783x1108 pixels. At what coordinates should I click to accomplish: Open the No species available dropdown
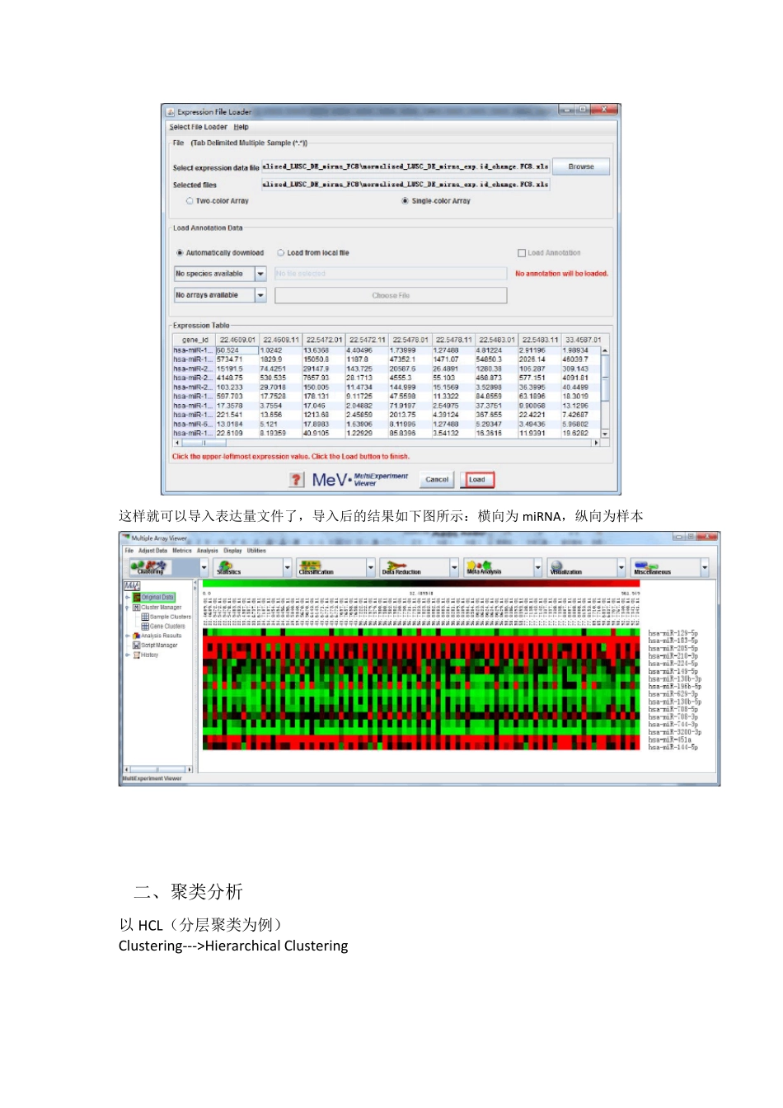tap(220, 273)
